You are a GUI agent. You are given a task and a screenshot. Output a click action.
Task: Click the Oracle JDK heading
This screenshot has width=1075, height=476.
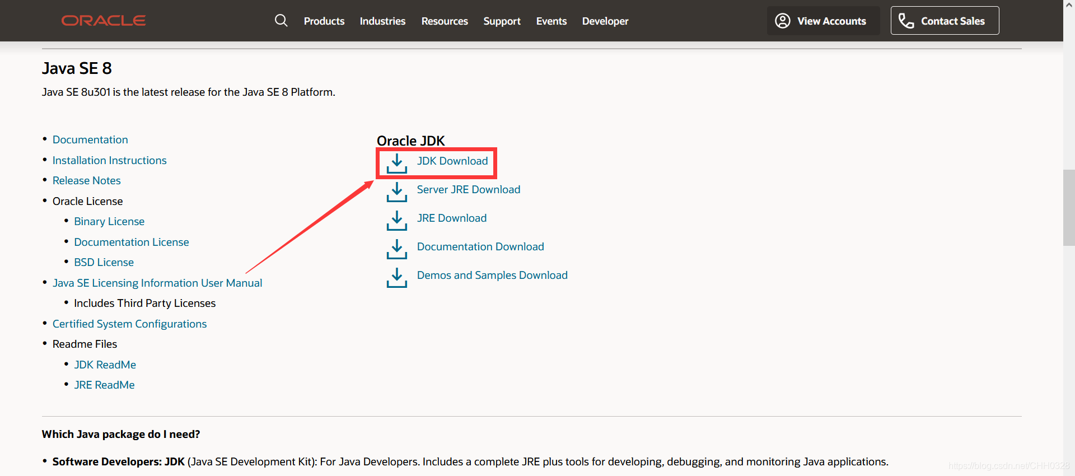click(x=411, y=141)
